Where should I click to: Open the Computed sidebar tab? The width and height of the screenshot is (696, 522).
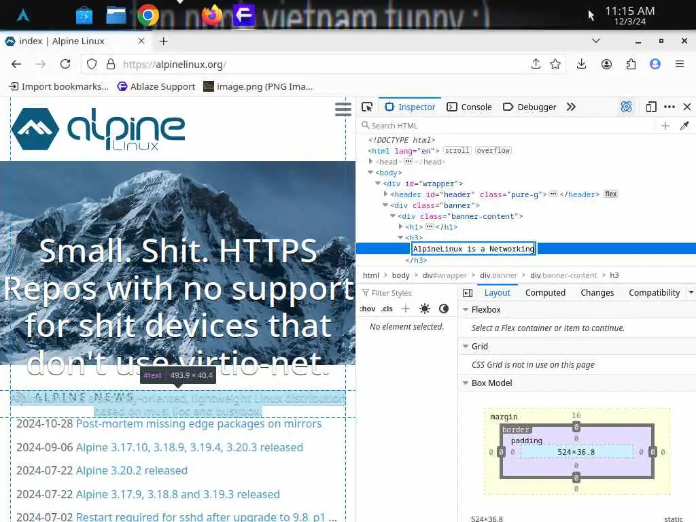tap(545, 292)
